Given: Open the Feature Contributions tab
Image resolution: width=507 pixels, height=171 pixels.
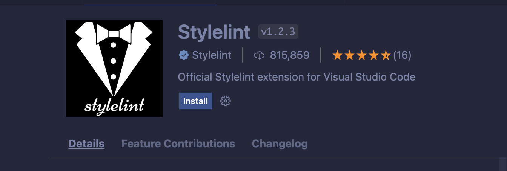Looking at the screenshot, I should 178,144.
